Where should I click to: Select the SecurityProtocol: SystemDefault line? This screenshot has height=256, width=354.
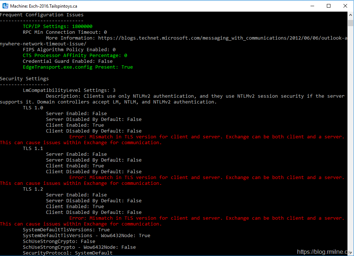click(x=68, y=253)
